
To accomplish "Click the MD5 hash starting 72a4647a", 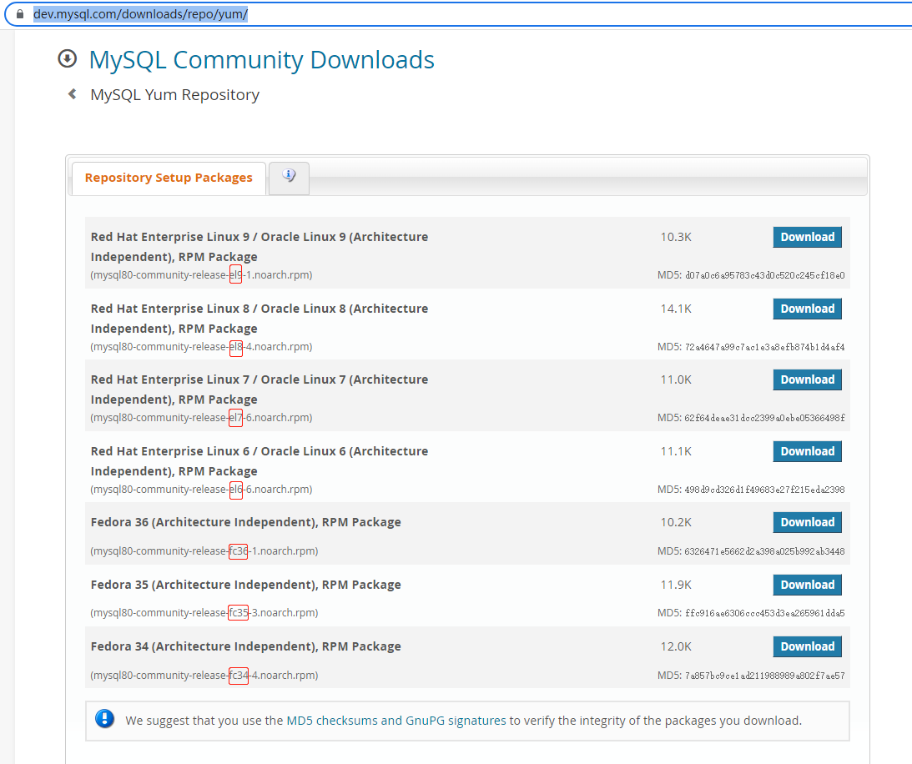I will pos(765,346).
